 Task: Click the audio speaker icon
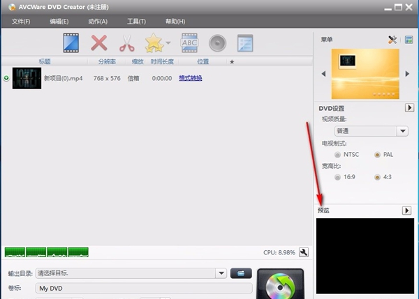coord(217,43)
